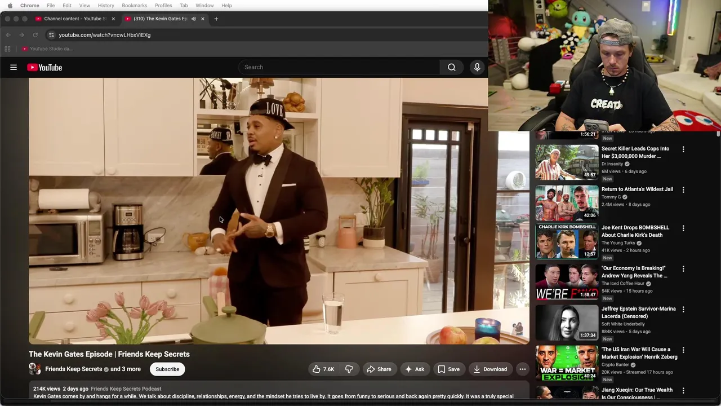Screen dimensions: 721x406
Task: Click the Chrome address bar URL
Action: coord(104,35)
